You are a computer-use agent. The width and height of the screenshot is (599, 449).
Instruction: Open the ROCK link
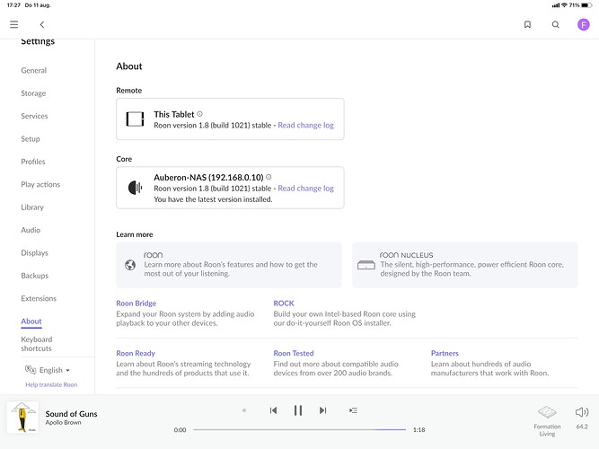pos(284,303)
